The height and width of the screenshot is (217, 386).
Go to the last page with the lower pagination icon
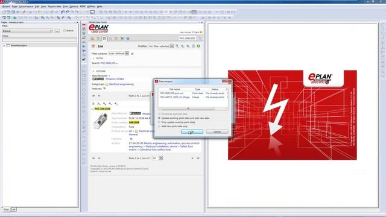pos(198,158)
